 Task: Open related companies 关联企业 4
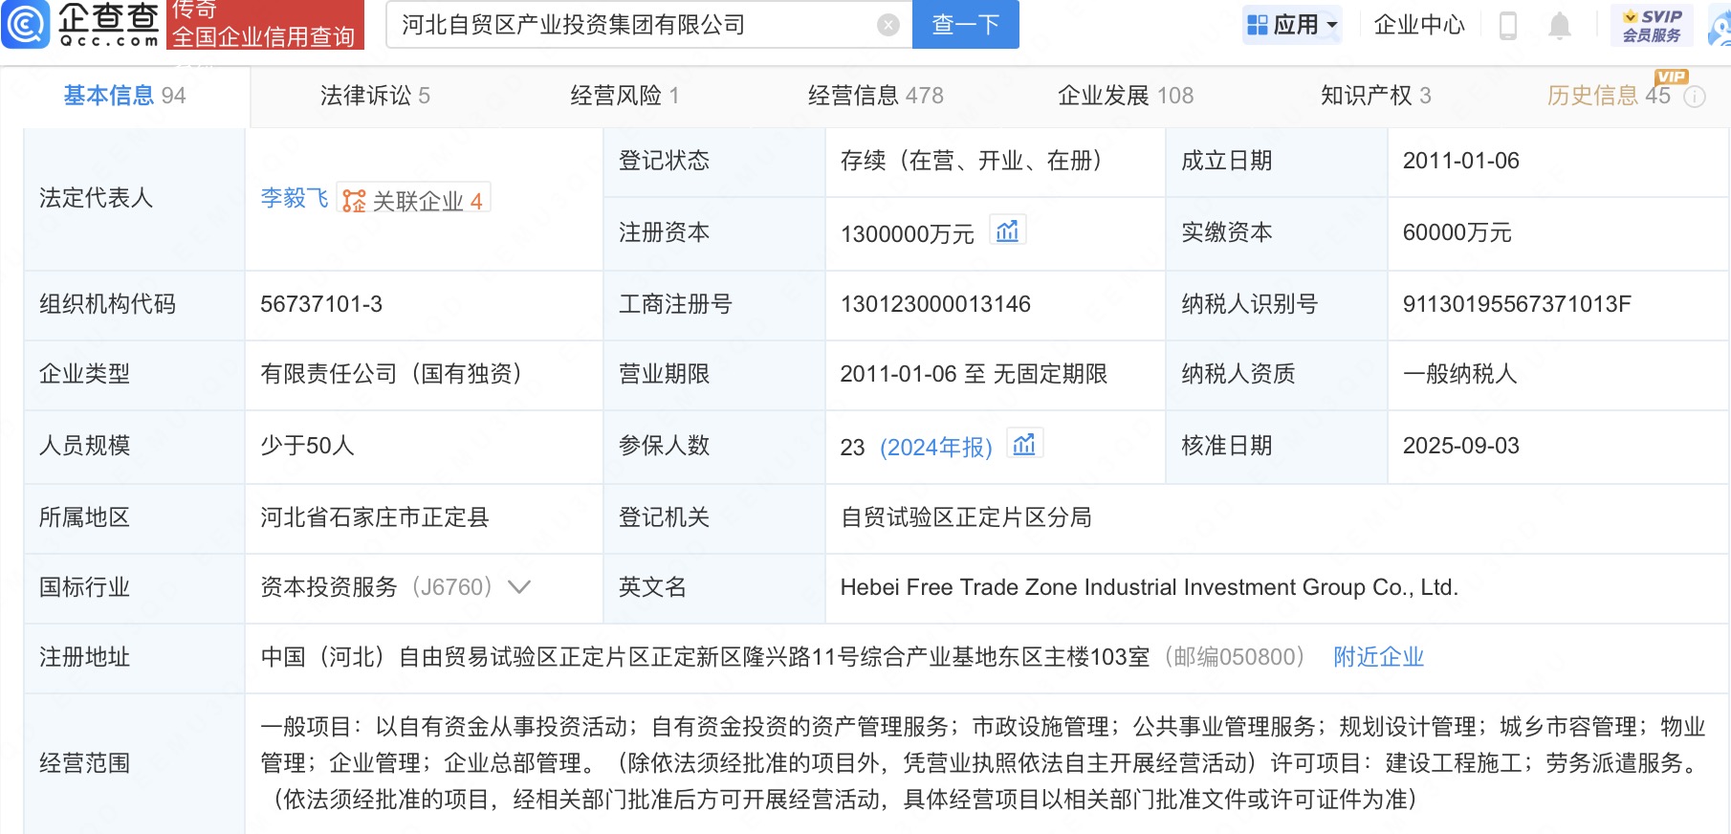tap(414, 200)
